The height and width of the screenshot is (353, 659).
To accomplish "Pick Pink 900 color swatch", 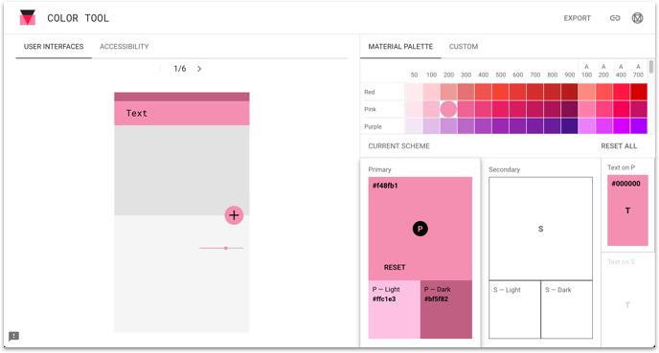I will click(x=570, y=109).
